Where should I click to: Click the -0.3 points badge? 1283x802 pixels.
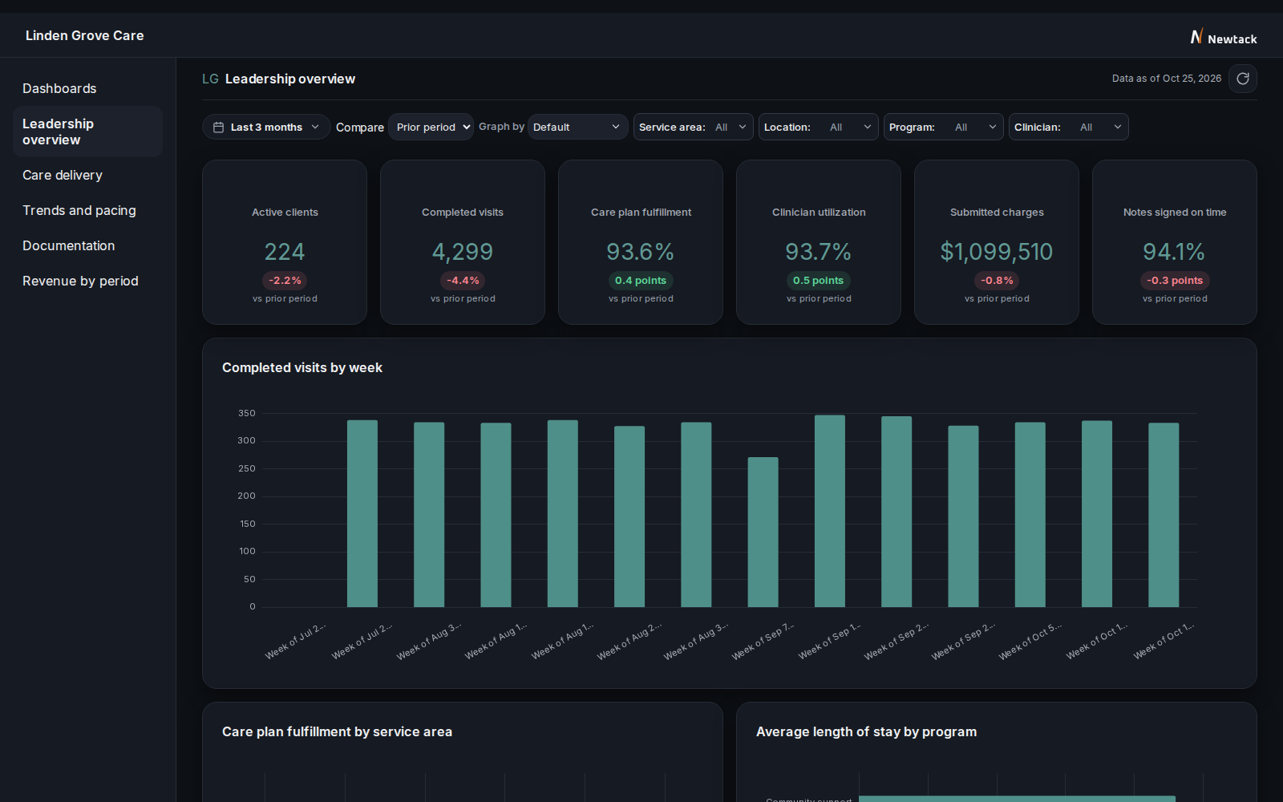(1175, 281)
